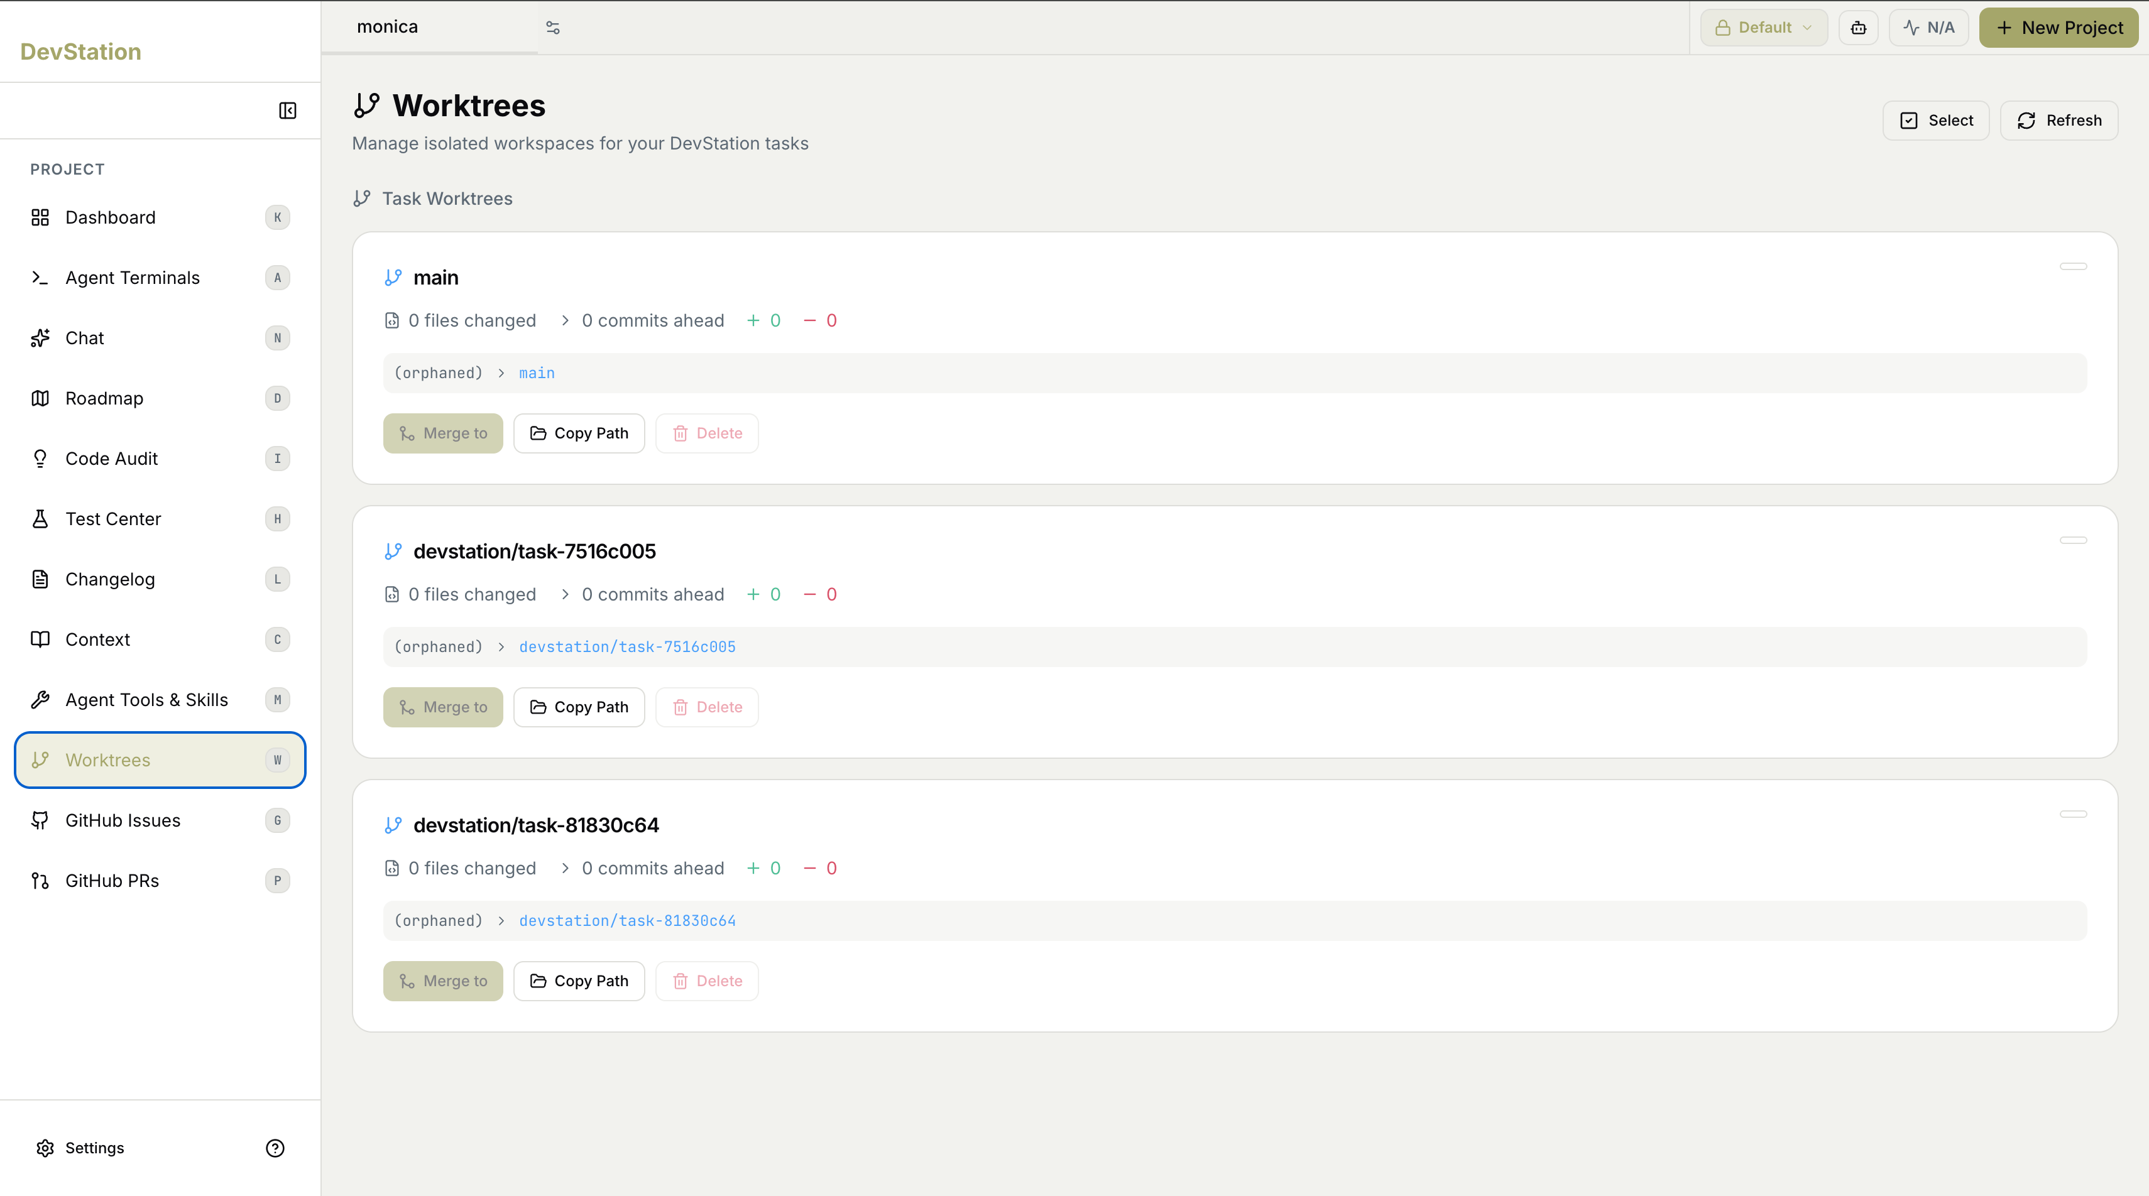Click the pill handle on task-81830c64 card
The width and height of the screenshot is (2149, 1196).
coord(2073,814)
